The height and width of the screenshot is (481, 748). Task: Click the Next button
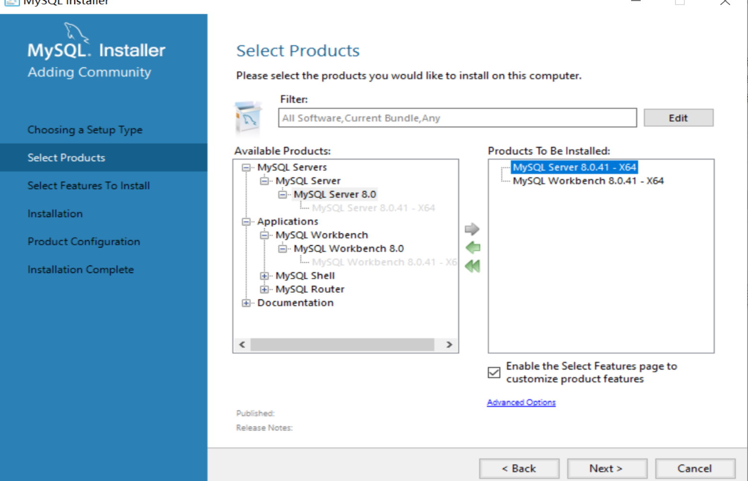[x=607, y=468]
